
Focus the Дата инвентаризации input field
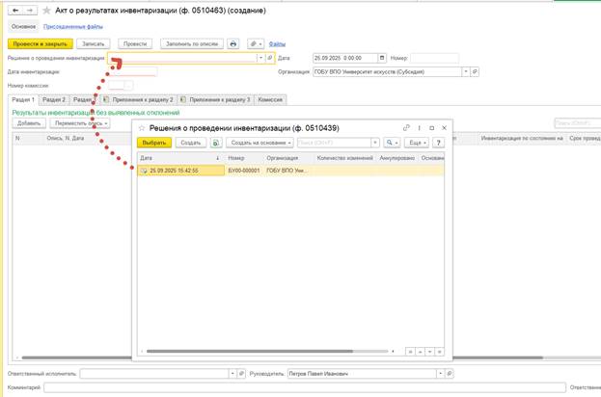[132, 71]
